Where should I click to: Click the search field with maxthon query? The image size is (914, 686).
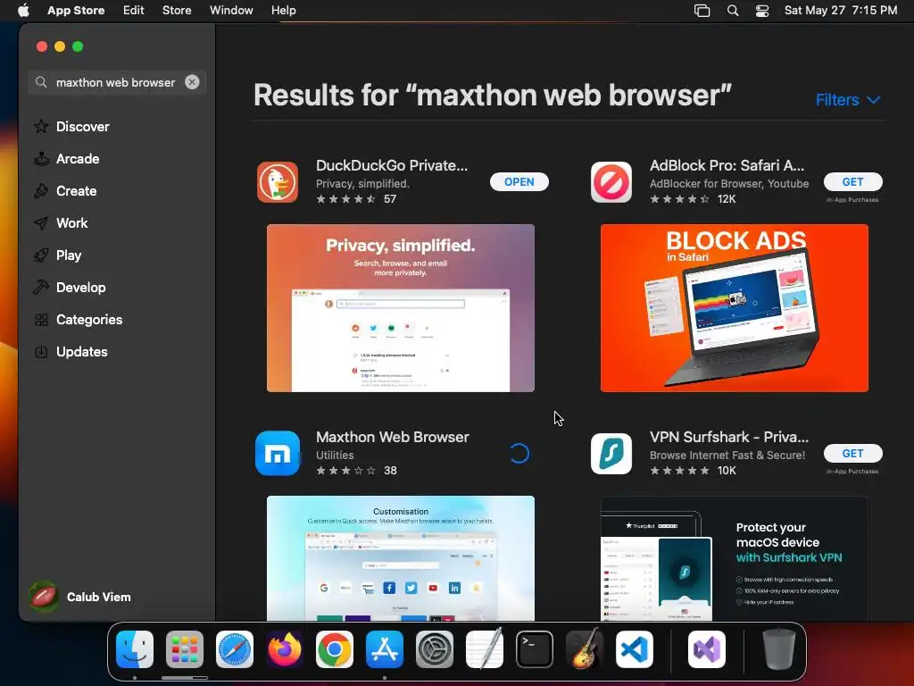115,82
